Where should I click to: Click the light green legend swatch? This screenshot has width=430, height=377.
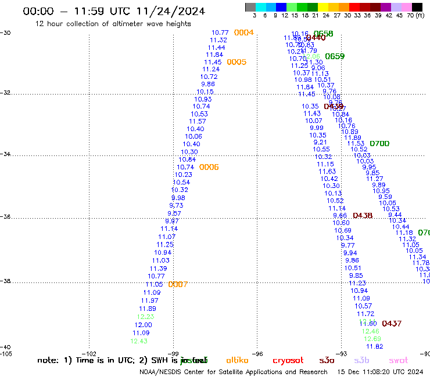292,7
